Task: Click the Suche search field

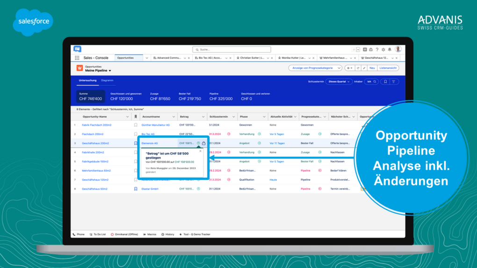Action: (231, 49)
